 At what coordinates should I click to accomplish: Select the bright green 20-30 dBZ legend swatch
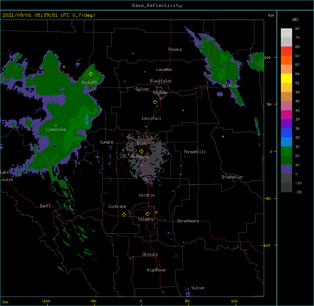coord(286,151)
